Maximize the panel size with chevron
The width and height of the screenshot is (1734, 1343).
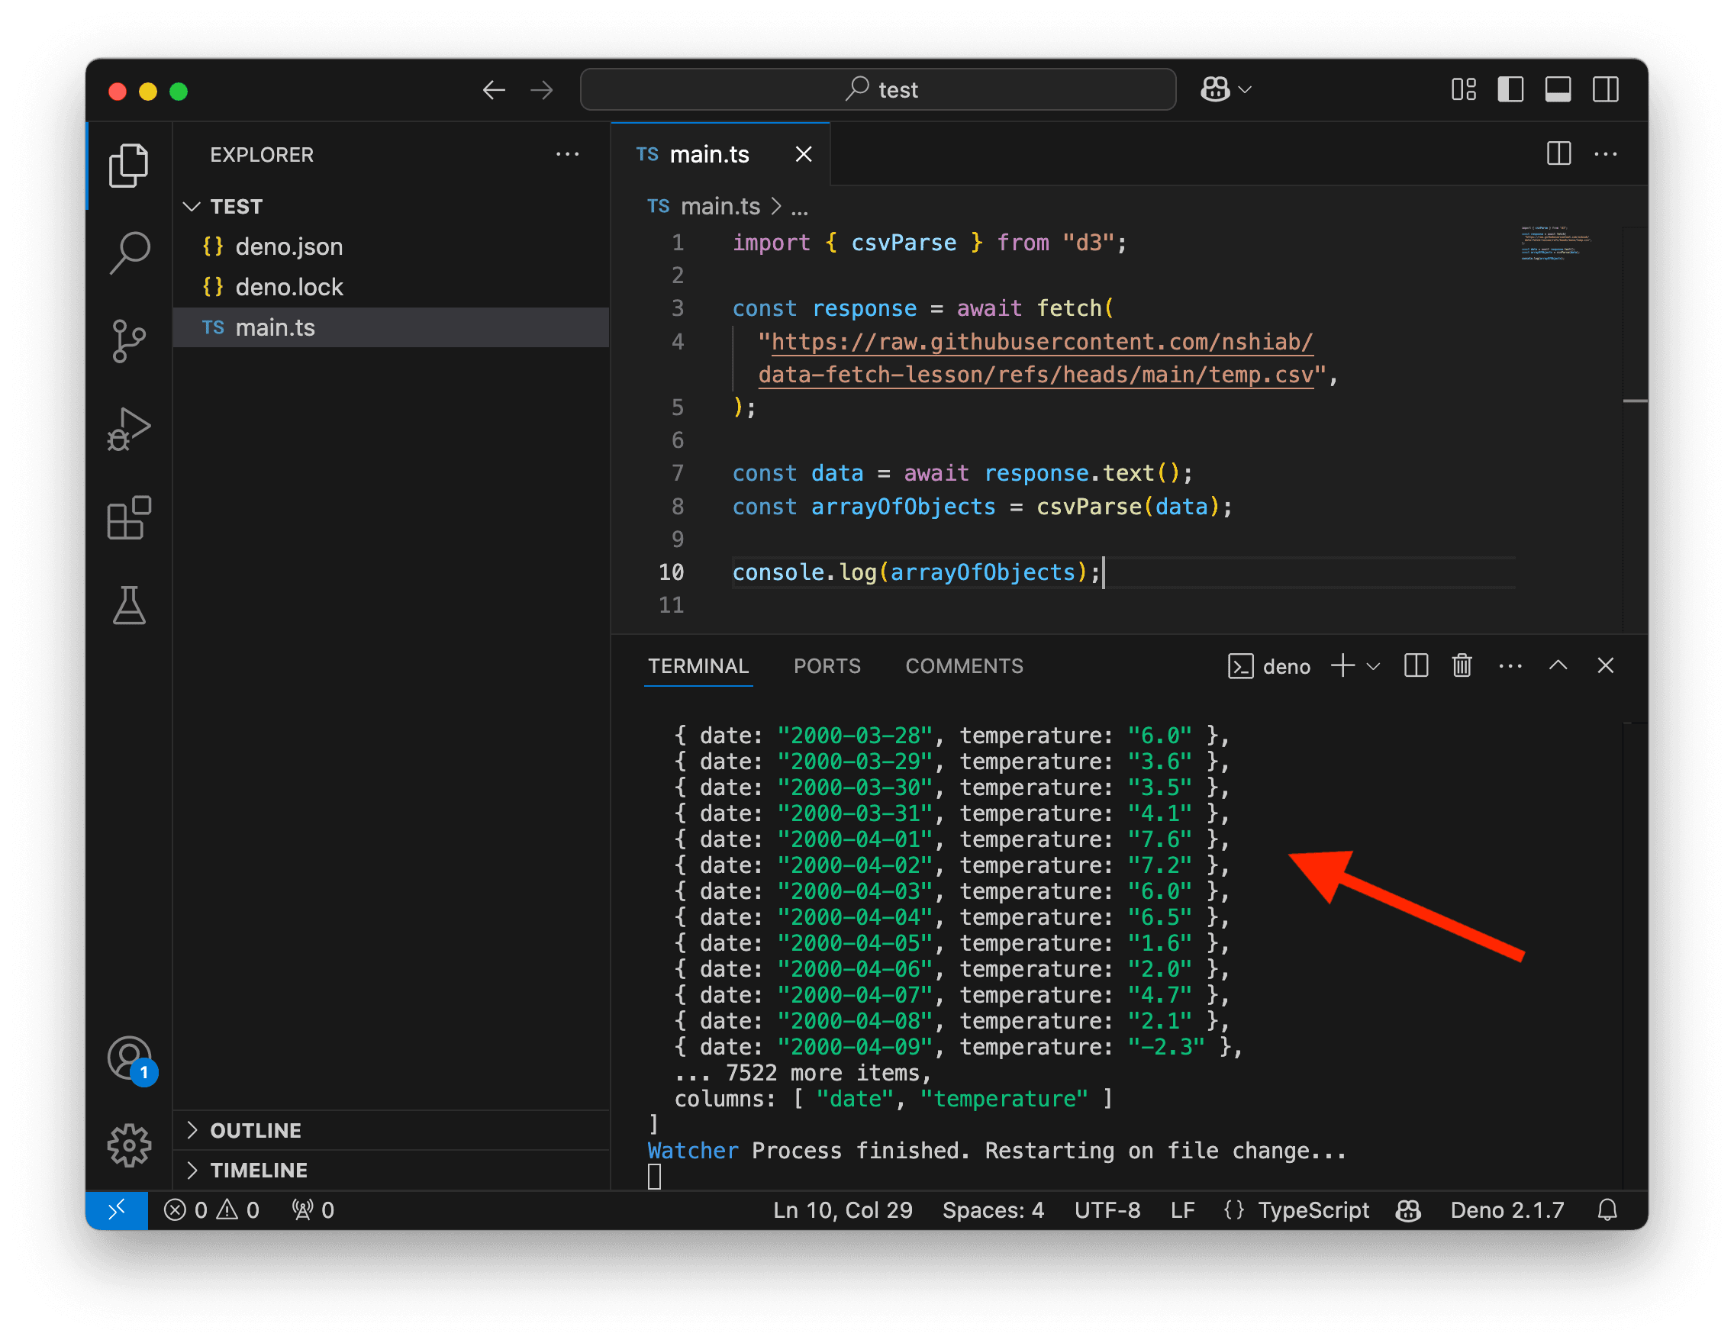[1558, 666]
